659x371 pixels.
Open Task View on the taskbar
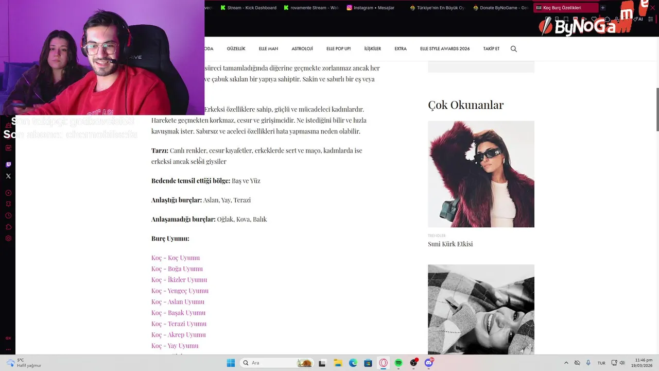(322, 363)
